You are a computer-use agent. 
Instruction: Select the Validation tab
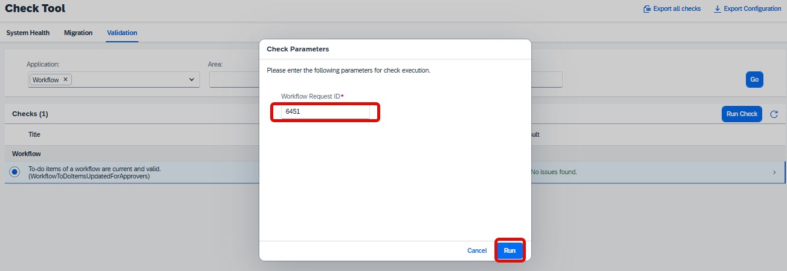click(122, 33)
